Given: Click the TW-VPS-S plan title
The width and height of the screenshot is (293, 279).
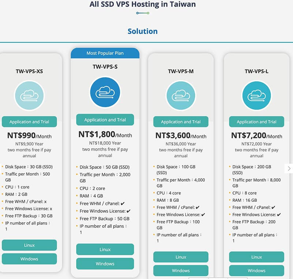Looking at the screenshot, I should click(x=105, y=67).
